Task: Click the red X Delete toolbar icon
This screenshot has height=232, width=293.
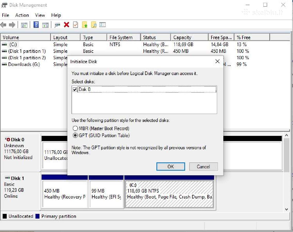Action: (66, 25)
